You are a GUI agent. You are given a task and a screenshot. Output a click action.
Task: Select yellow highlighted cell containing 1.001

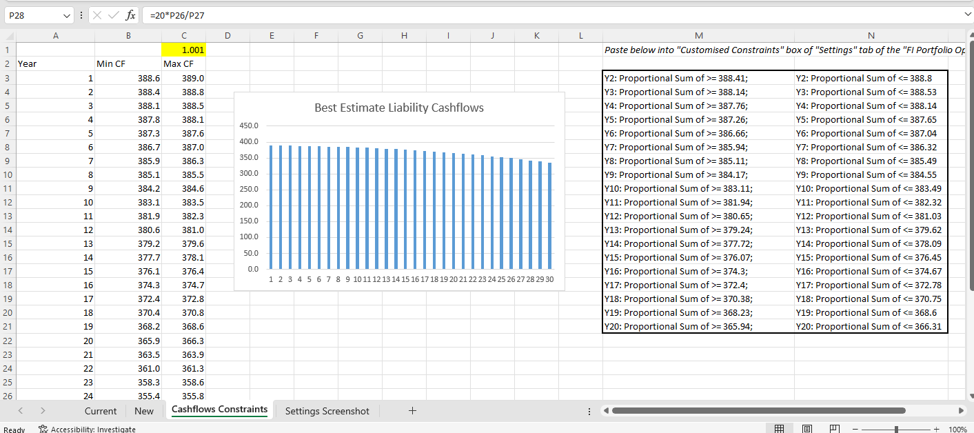click(x=183, y=50)
